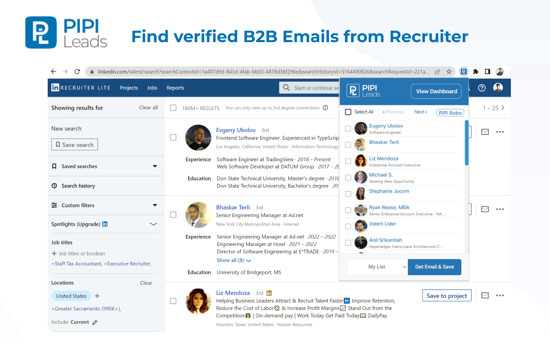Open the My List dropdown

coord(376,267)
